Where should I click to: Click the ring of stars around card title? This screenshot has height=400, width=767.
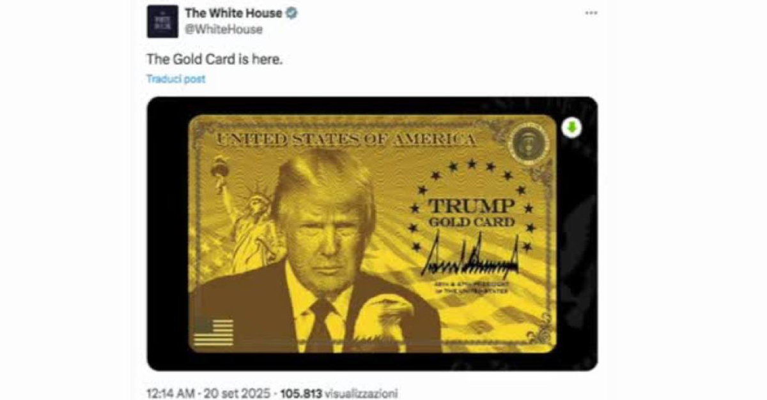(x=472, y=205)
